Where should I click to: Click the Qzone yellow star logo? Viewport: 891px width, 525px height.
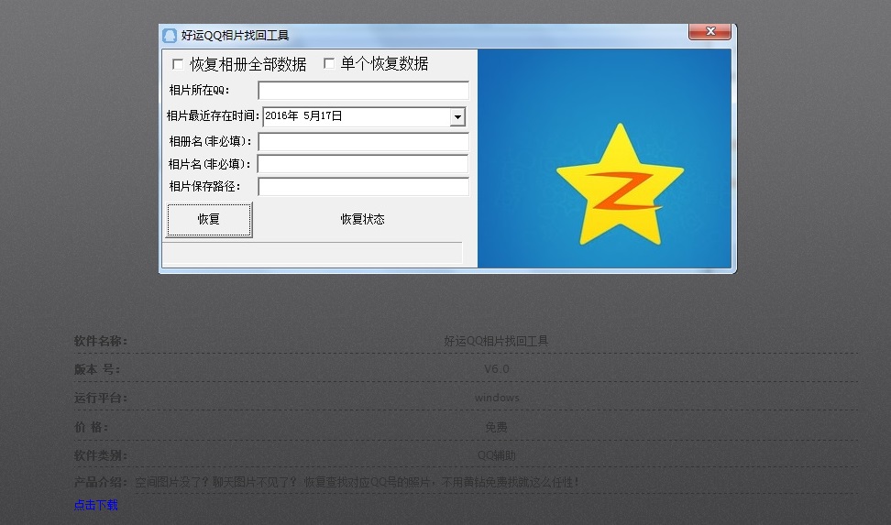tap(620, 185)
